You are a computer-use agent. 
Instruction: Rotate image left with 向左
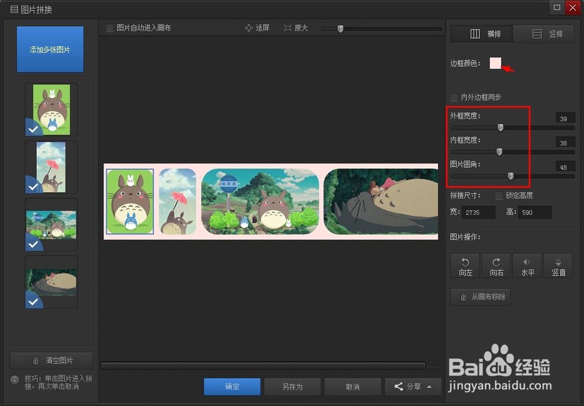pyautogui.click(x=465, y=266)
